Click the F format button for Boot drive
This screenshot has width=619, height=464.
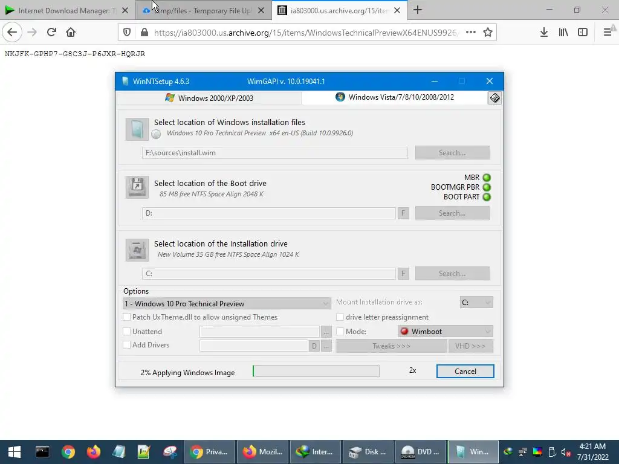pos(403,213)
